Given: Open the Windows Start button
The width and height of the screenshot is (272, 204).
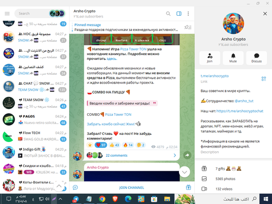Looking at the screenshot, I should click(265, 199).
